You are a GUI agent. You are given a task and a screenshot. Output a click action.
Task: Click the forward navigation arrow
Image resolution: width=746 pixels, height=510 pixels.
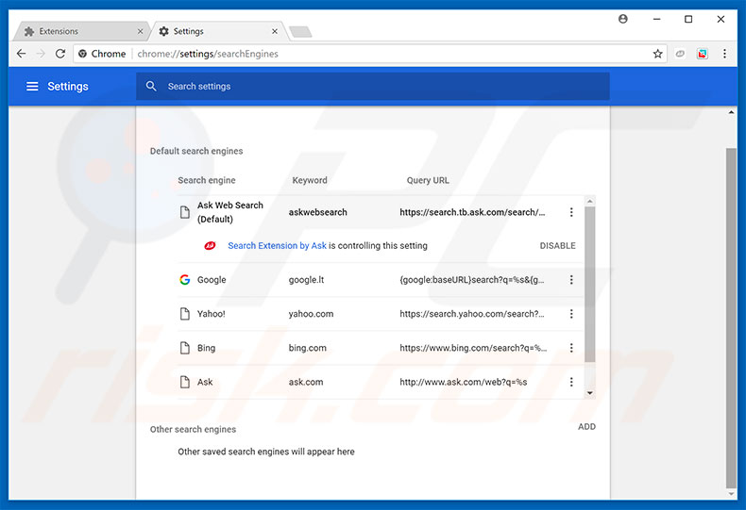point(41,54)
